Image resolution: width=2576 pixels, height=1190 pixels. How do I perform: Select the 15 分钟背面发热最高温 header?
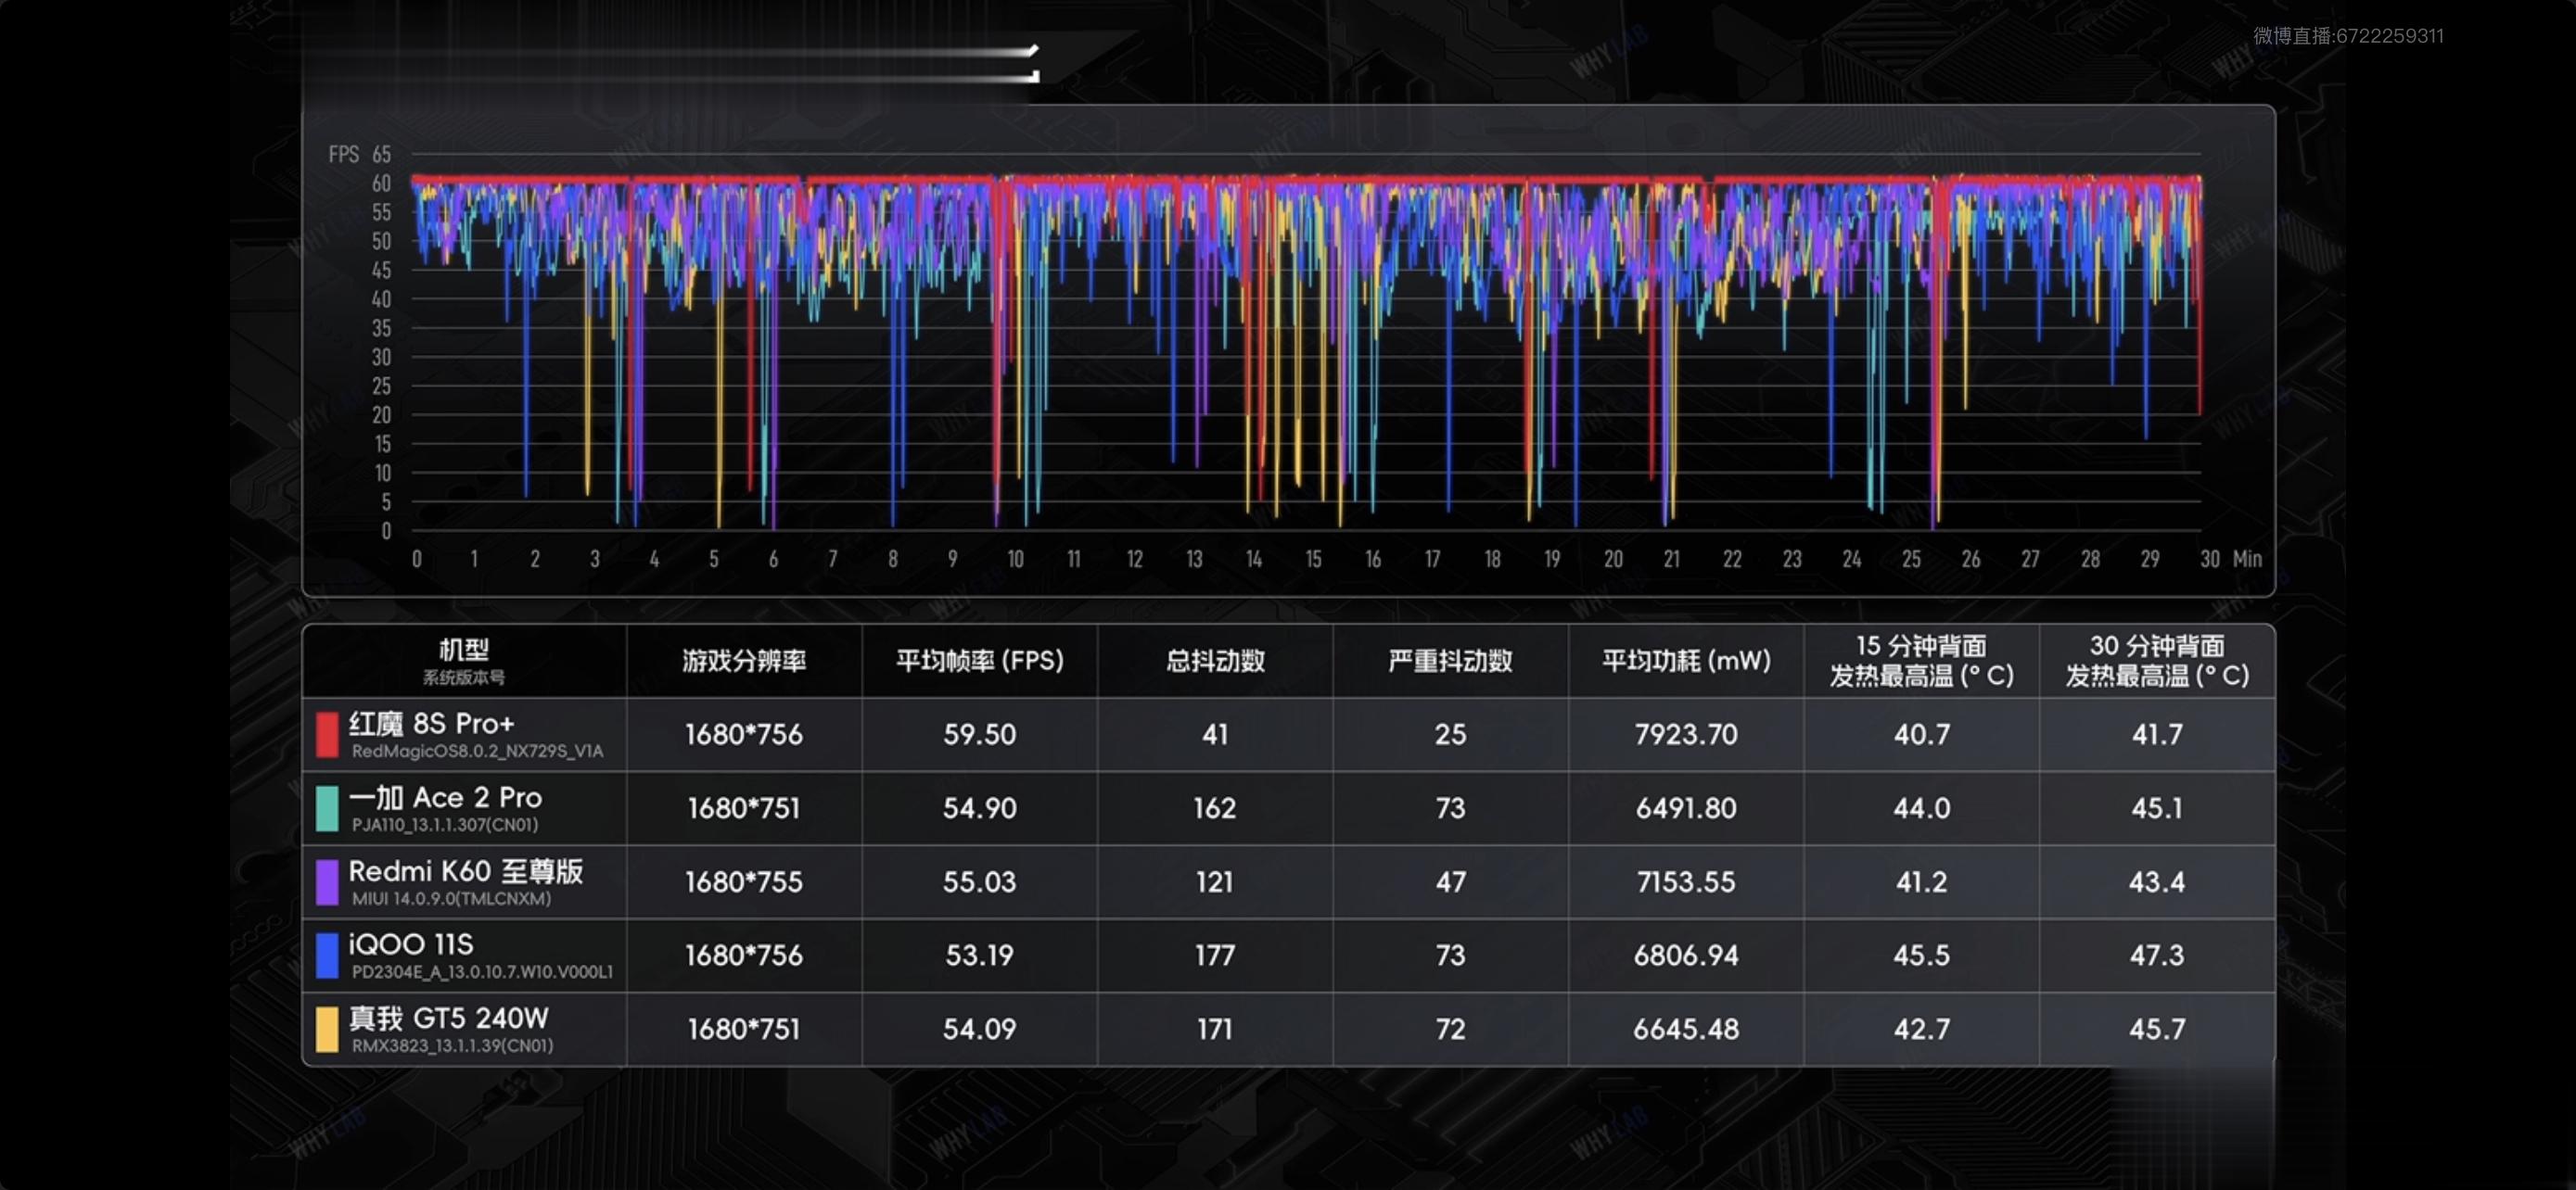[x=1921, y=661]
